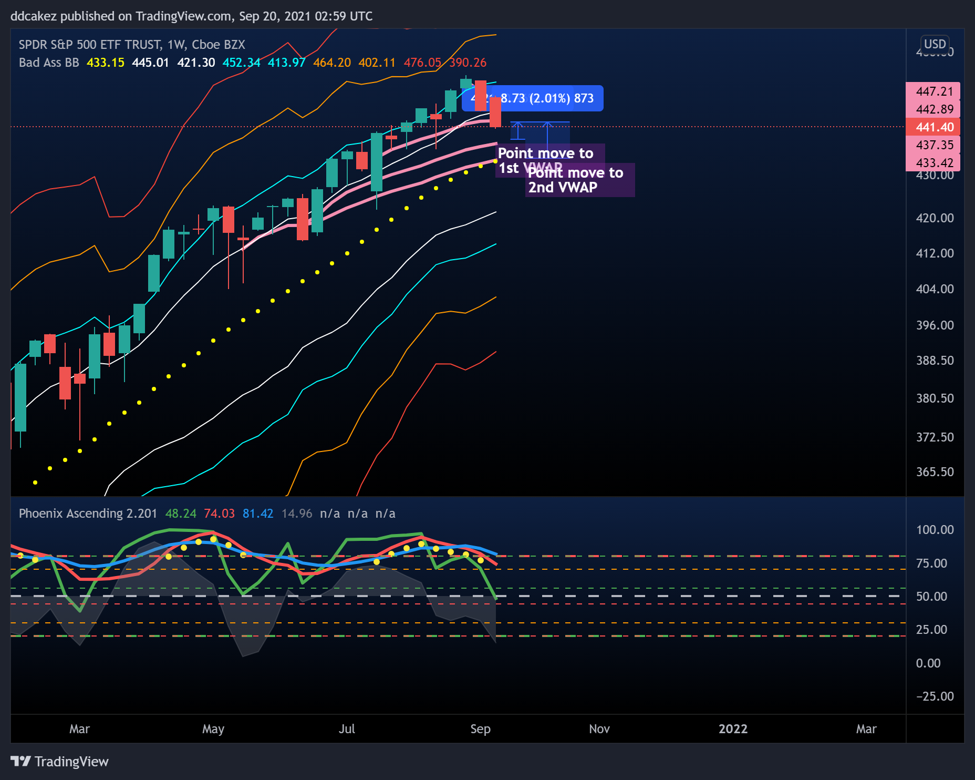Click the yellow 433.15 indicator value
Viewport: 975px width, 780px height.
[106, 63]
